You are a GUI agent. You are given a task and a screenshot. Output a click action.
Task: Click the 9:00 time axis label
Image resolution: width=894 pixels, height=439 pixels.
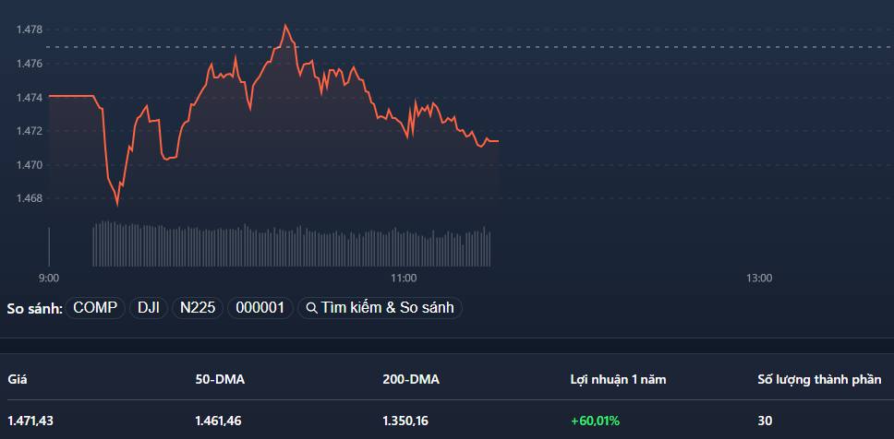pyautogui.click(x=49, y=278)
